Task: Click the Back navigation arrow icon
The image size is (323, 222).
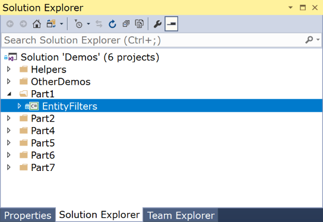Action: click(10, 24)
